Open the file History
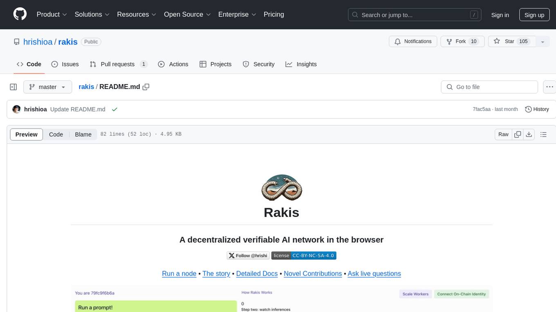Viewport: 556px width, 312px height. coord(537,109)
